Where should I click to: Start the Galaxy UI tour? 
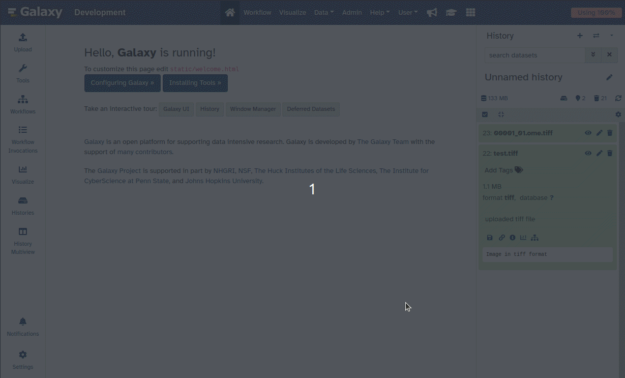[176, 109]
